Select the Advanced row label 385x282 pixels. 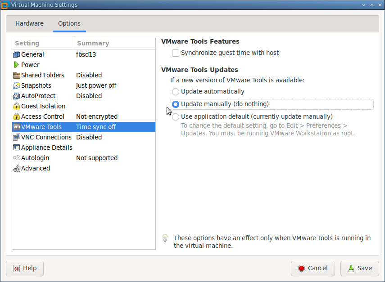(36, 169)
